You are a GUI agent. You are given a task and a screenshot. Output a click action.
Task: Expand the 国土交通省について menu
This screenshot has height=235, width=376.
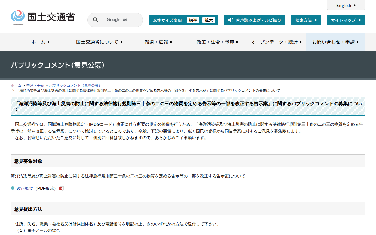tap(99, 42)
